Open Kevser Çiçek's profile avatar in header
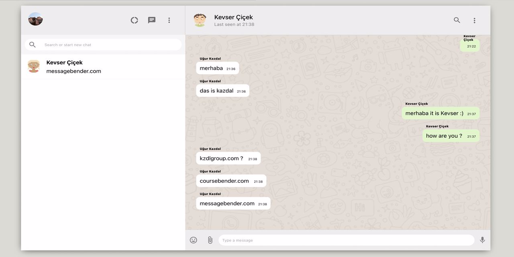Image resolution: width=514 pixels, height=257 pixels. click(x=200, y=20)
